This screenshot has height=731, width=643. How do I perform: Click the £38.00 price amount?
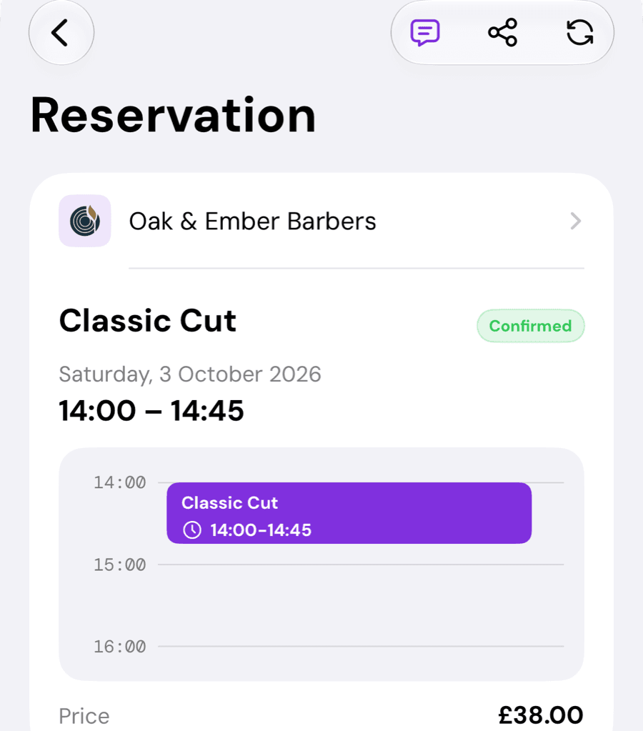click(541, 715)
